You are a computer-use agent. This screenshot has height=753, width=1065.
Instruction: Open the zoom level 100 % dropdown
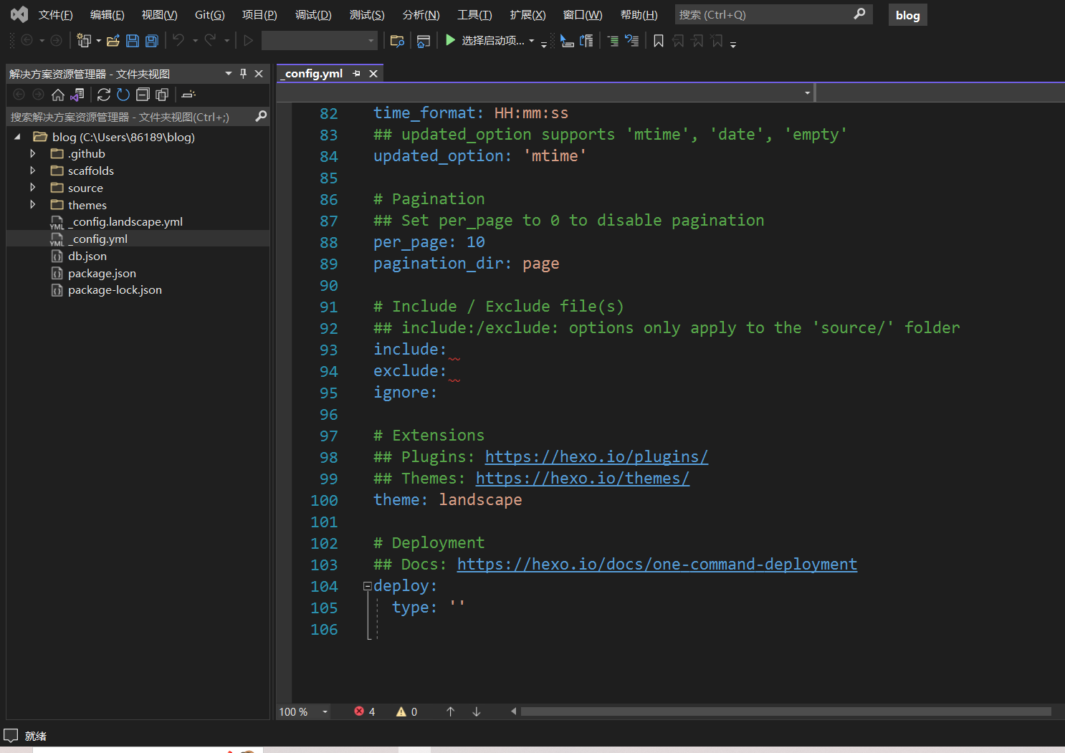click(x=325, y=711)
